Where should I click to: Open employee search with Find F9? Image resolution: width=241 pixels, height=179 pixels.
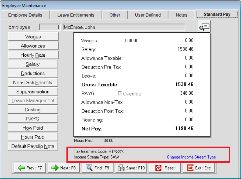[98, 168]
